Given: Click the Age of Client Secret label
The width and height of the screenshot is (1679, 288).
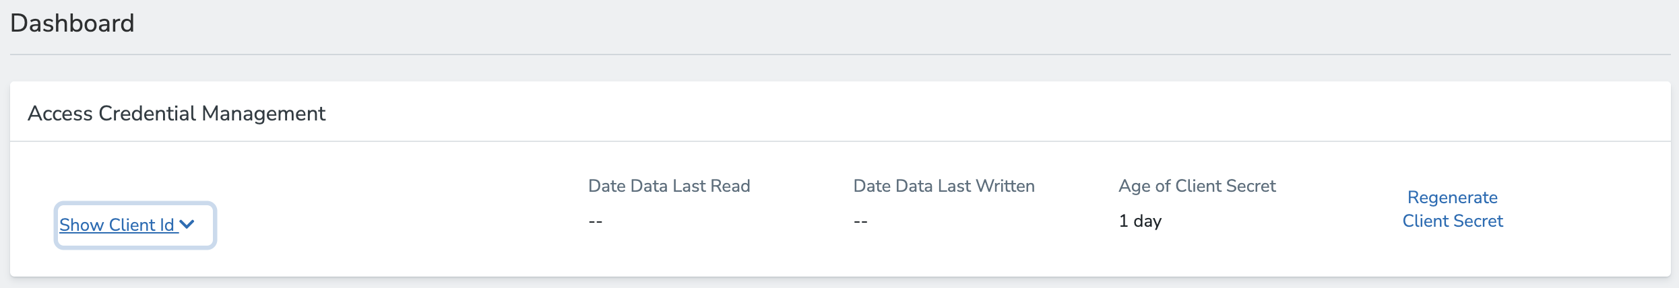Looking at the screenshot, I should click(x=1197, y=186).
